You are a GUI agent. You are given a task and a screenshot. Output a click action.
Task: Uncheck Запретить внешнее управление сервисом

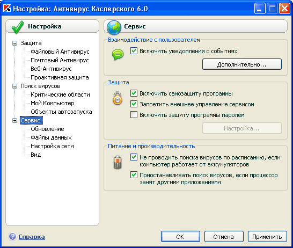point(134,104)
